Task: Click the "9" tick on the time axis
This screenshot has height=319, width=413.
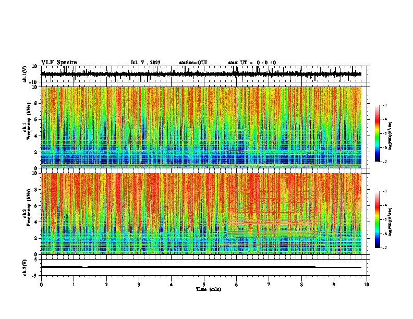Action: click(x=334, y=285)
